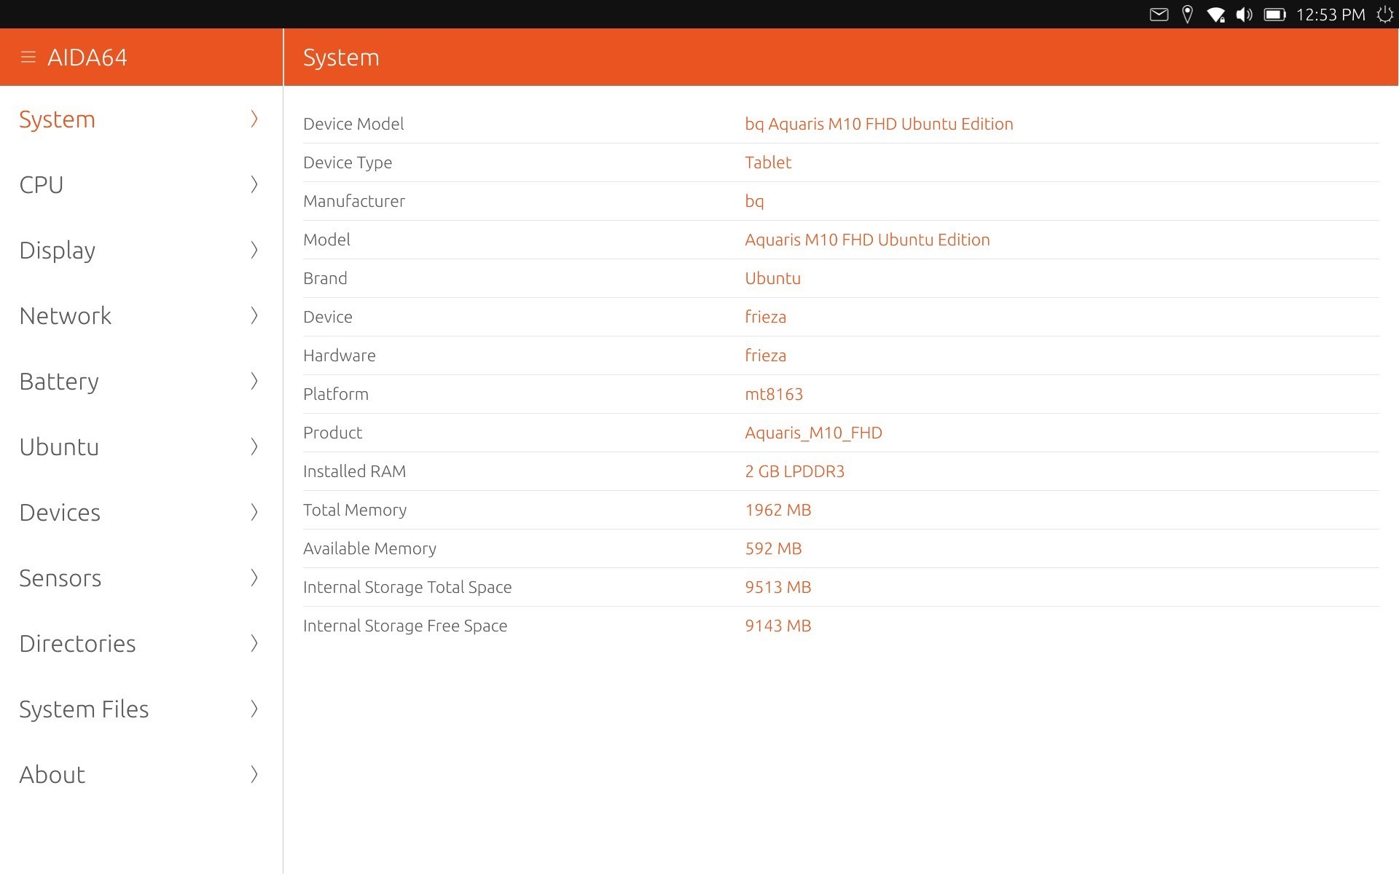Open the system power gear icon
This screenshot has width=1399, height=874.
click(x=1384, y=15)
